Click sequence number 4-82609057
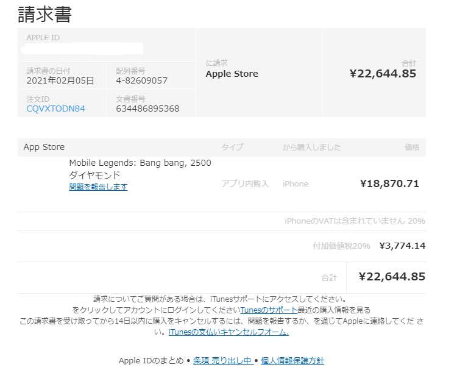 141,80
